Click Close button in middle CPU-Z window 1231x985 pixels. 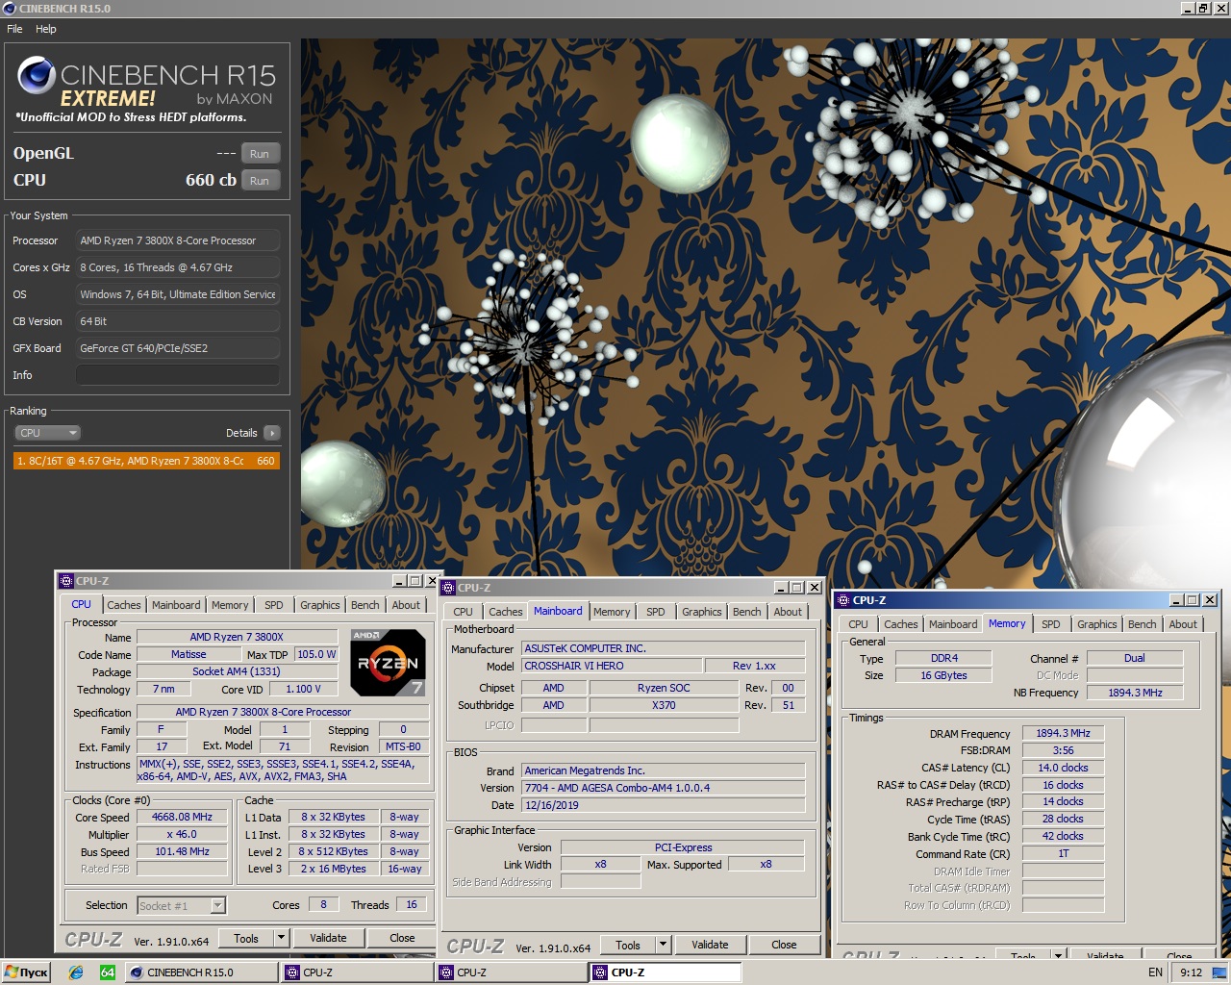(784, 945)
